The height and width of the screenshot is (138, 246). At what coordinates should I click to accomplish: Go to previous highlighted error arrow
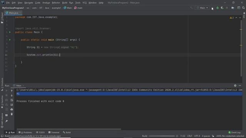tap(236, 18)
